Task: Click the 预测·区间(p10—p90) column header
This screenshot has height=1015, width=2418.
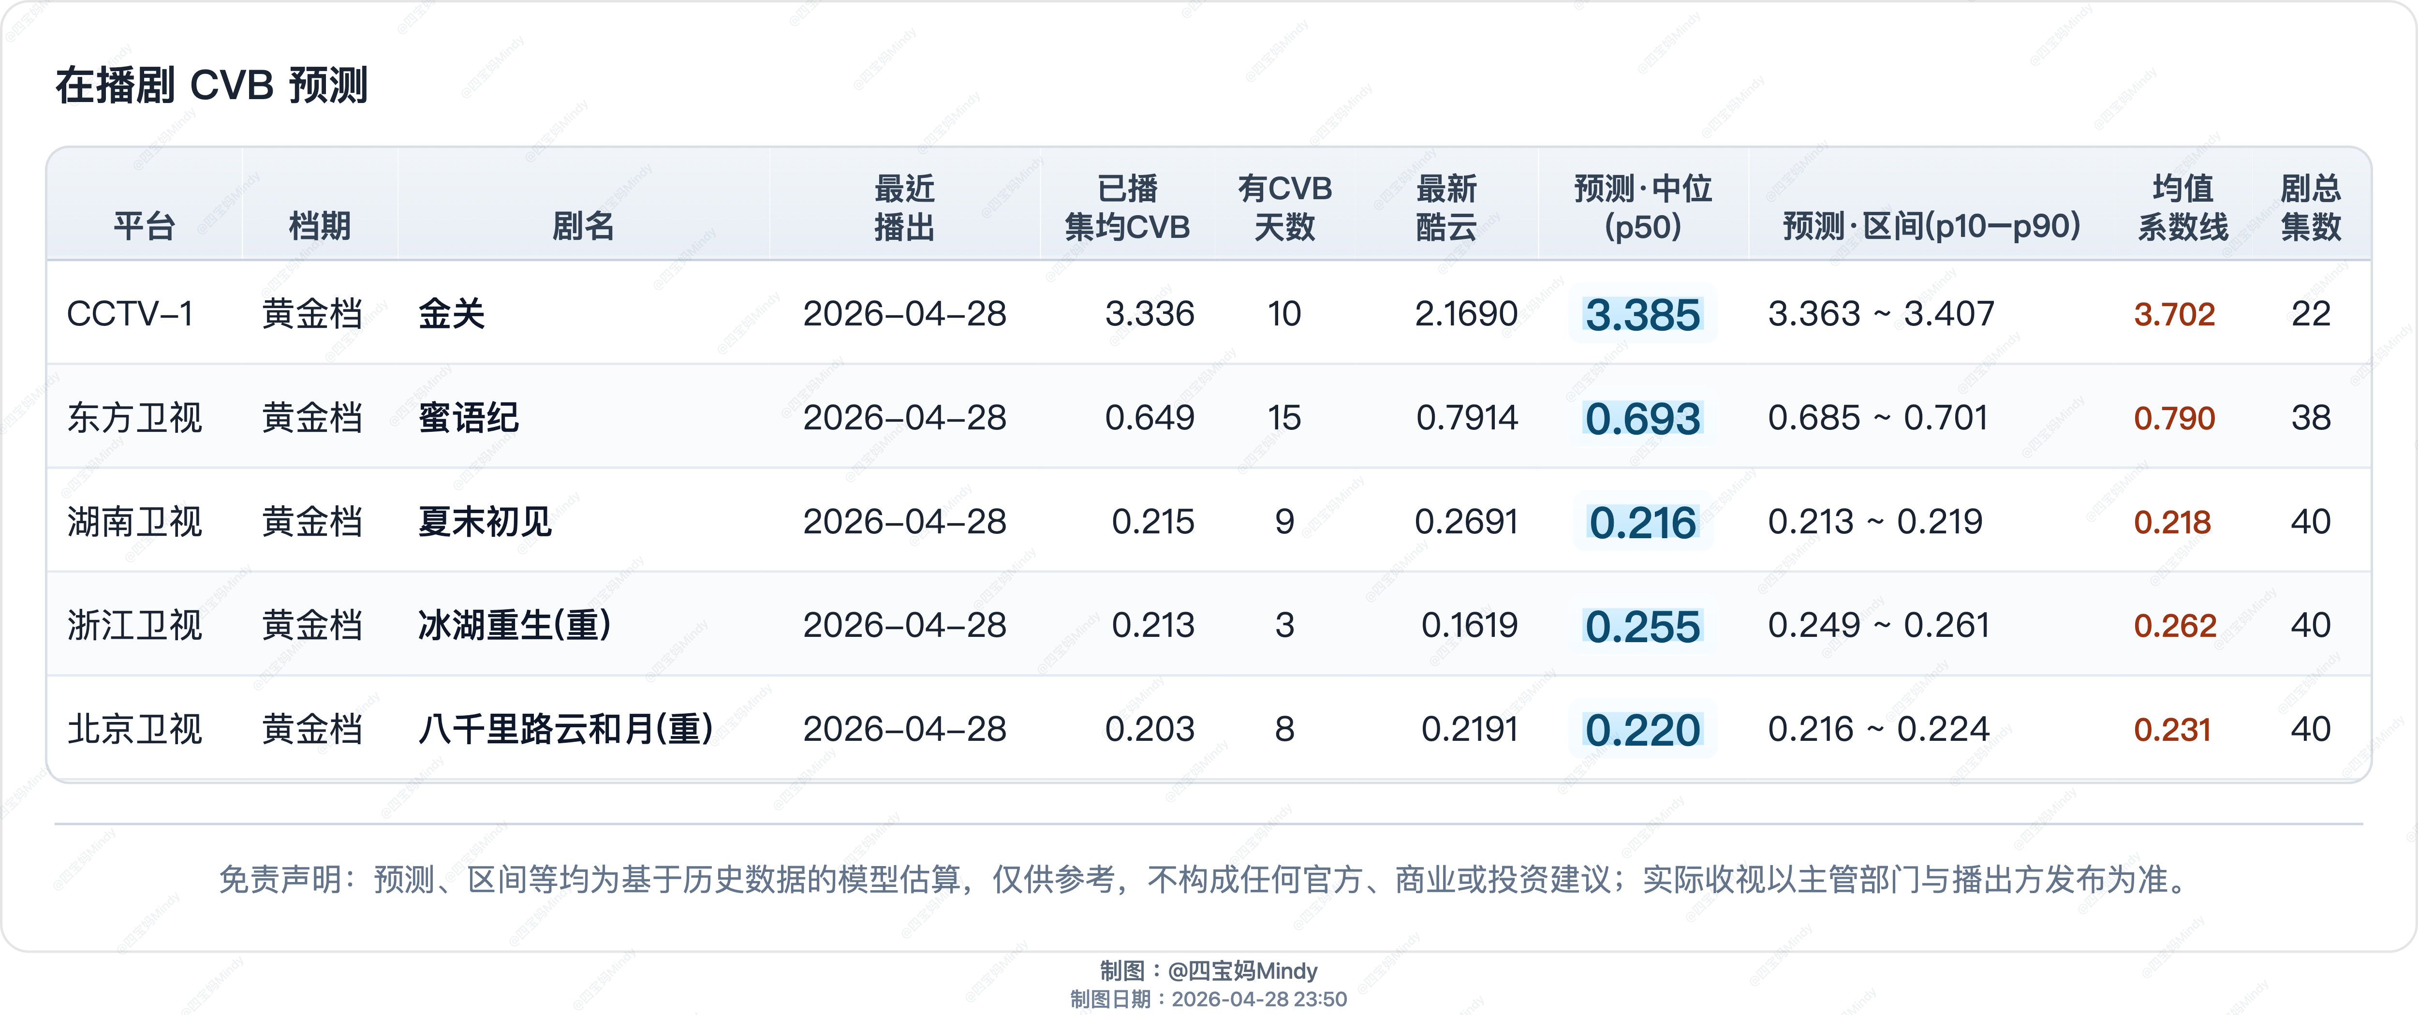Action: (1932, 226)
